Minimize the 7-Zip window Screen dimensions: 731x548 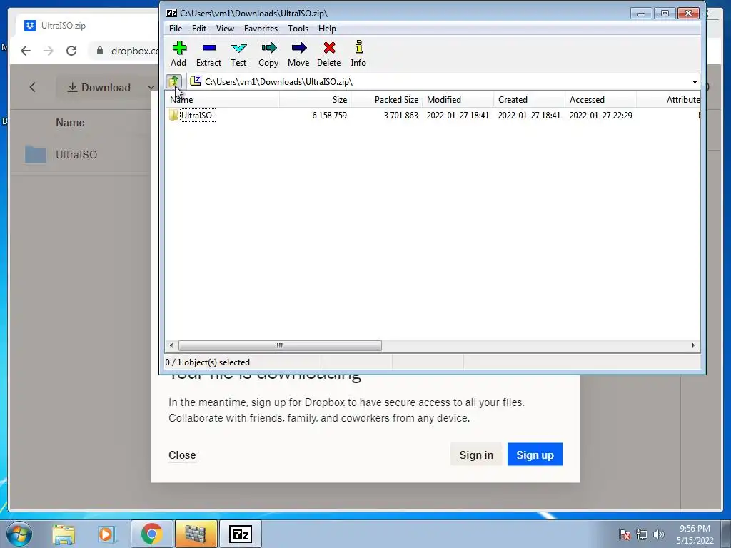click(642, 14)
